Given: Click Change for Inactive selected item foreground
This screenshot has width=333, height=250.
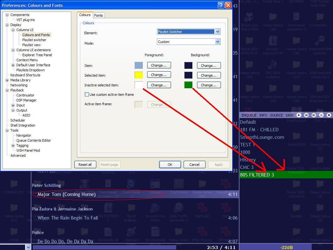Looking at the screenshot, I should pyautogui.click(x=159, y=85).
